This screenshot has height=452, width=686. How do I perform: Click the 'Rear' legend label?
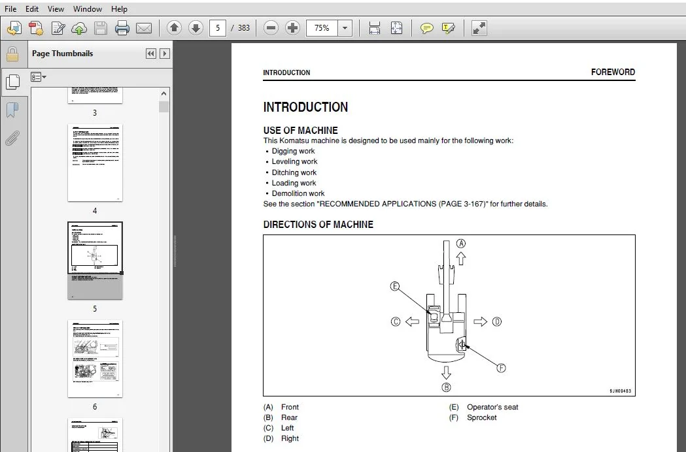pyautogui.click(x=289, y=417)
